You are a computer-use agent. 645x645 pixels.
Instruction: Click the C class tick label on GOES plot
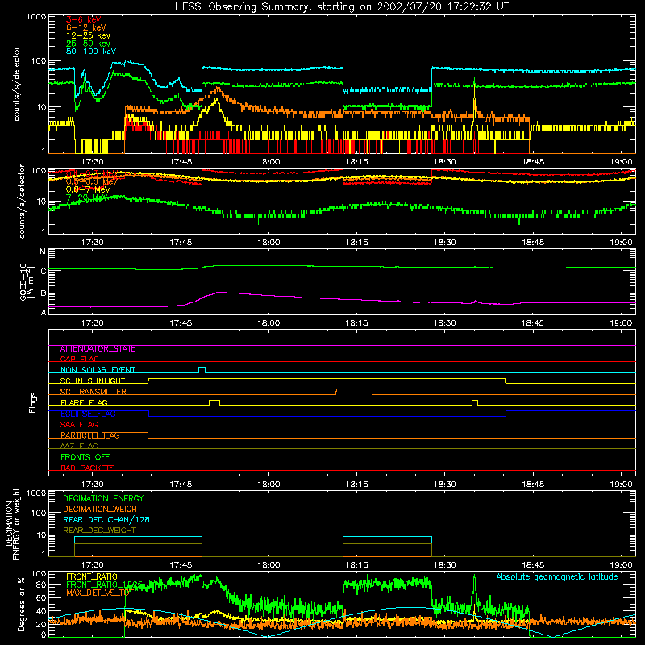click(x=43, y=271)
